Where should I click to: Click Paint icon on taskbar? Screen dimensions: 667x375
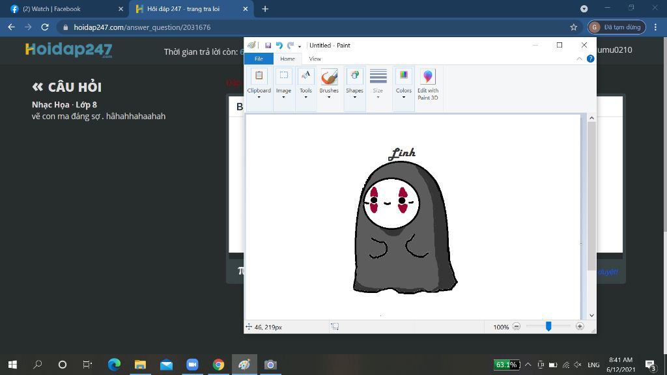pyautogui.click(x=244, y=365)
